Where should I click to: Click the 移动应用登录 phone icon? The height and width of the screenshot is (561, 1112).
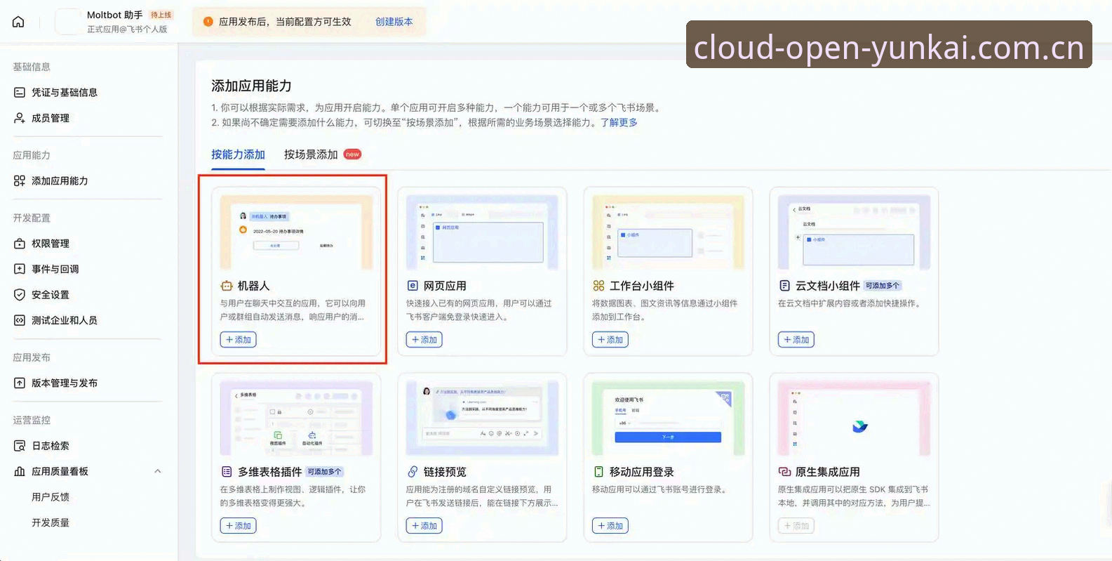click(x=598, y=472)
